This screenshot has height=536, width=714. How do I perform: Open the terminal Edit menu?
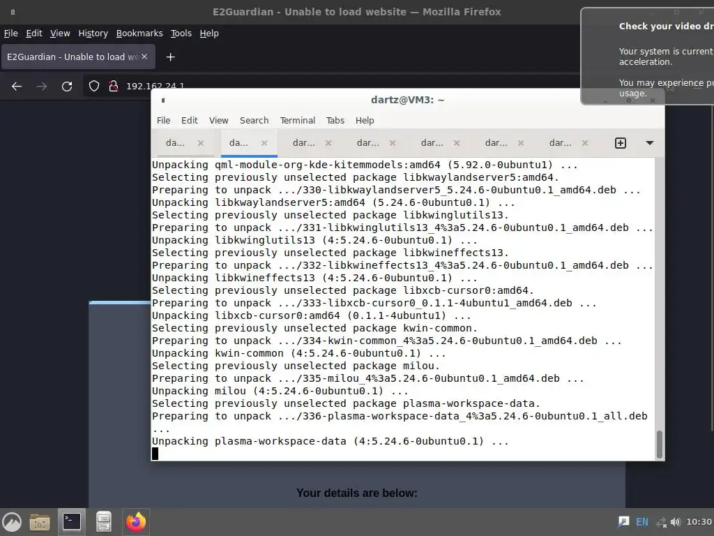[x=190, y=120]
